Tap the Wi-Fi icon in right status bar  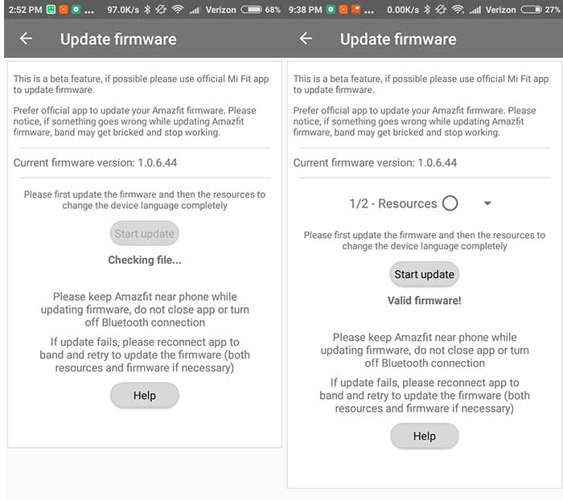coord(458,10)
